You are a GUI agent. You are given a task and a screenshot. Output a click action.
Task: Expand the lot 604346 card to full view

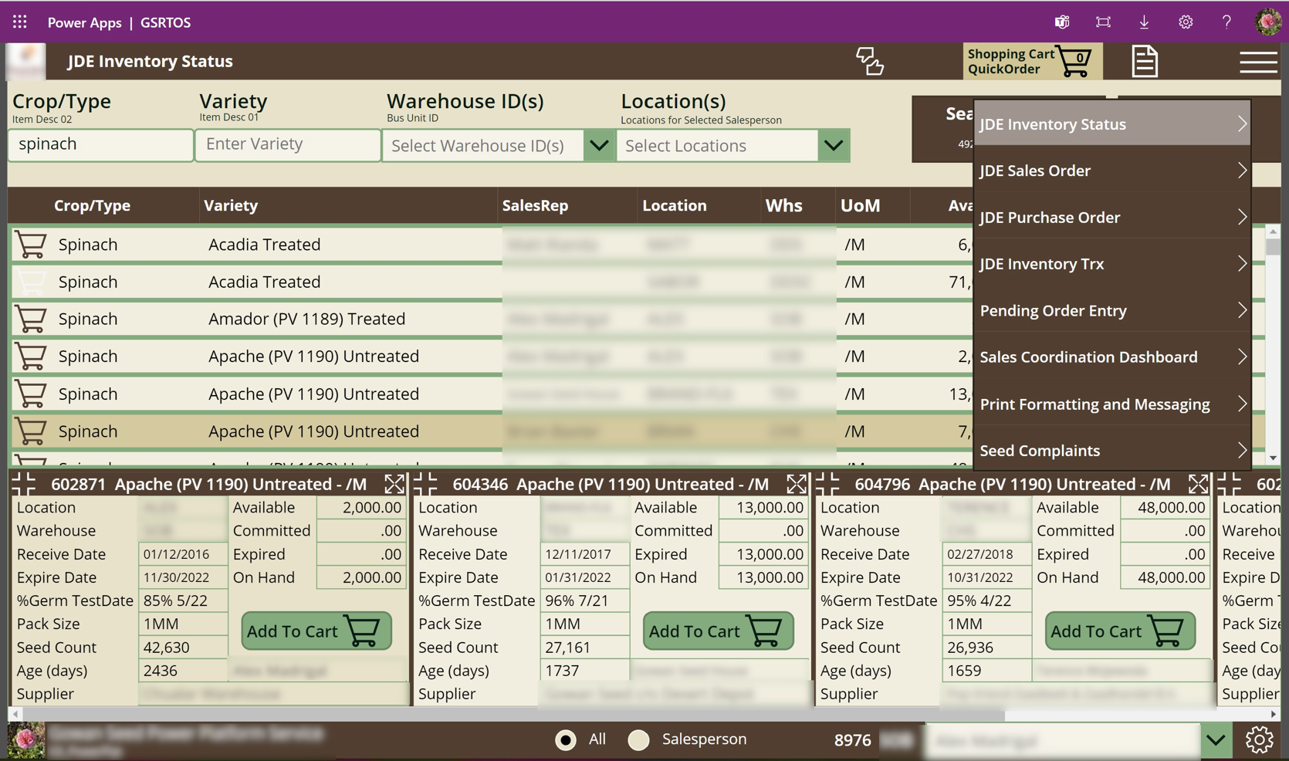tap(797, 484)
